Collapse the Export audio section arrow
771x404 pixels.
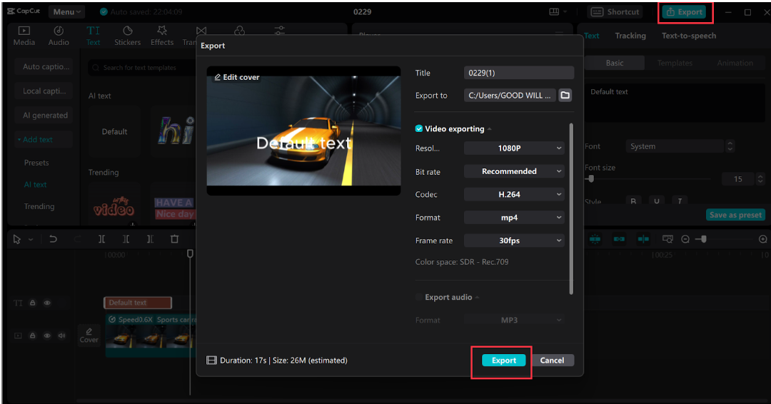coord(477,298)
